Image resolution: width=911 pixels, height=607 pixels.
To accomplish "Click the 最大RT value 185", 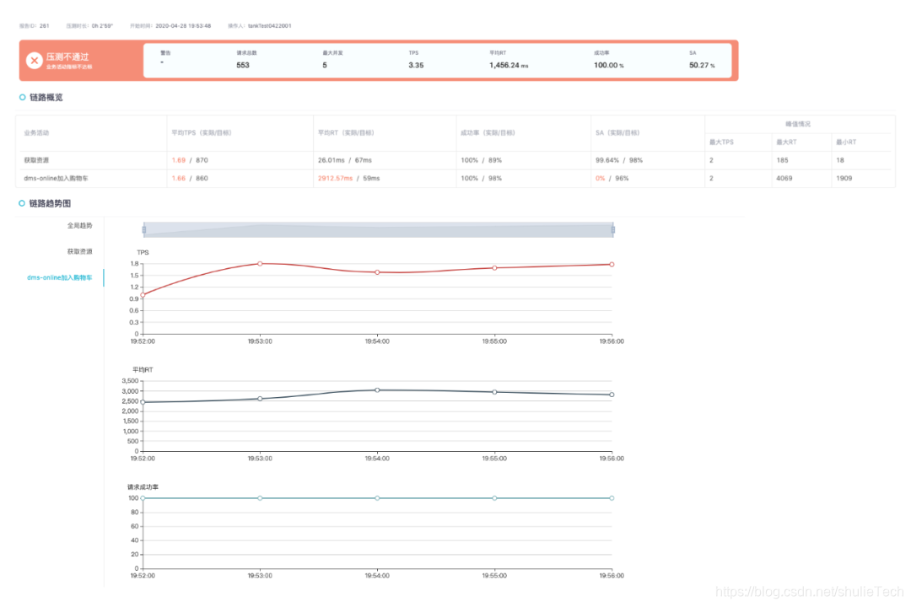I will (x=783, y=160).
